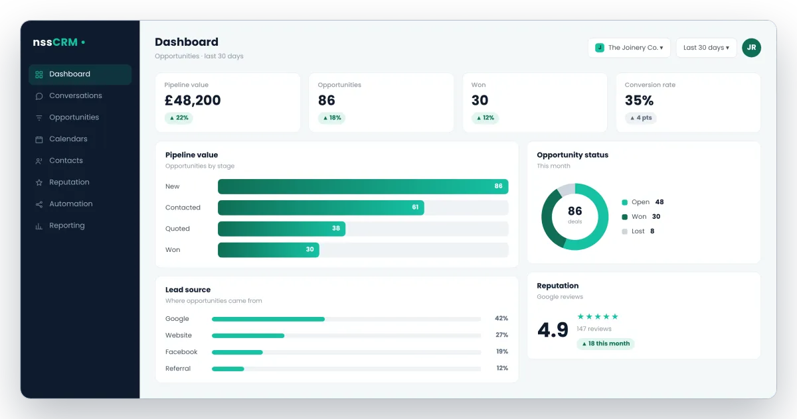The image size is (797, 419).
Task: Click the Dashboard page title
Action: (187, 42)
